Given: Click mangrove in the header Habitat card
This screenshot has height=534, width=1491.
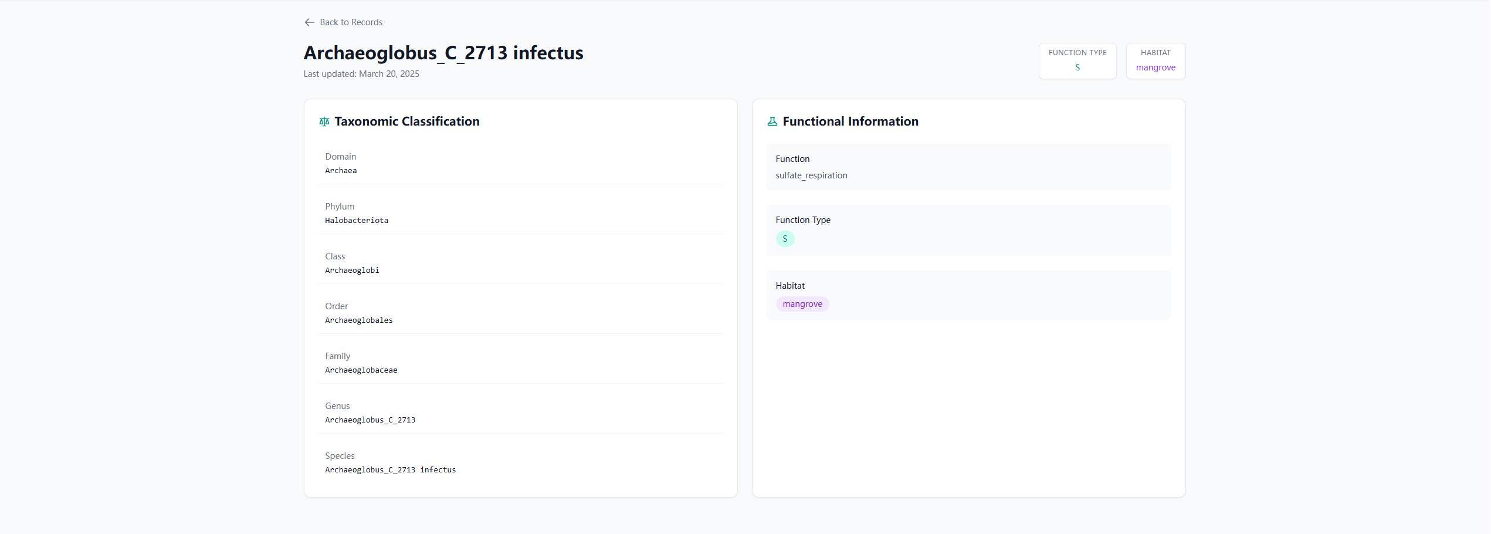Looking at the screenshot, I should pyautogui.click(x=1155, y=67).
